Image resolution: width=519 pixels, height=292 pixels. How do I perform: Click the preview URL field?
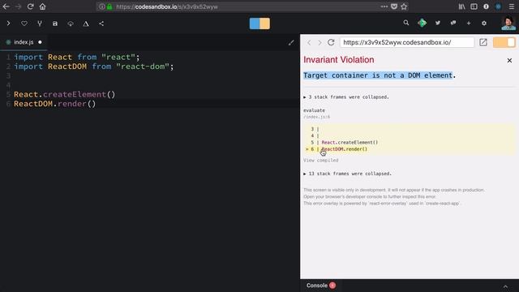407,42
